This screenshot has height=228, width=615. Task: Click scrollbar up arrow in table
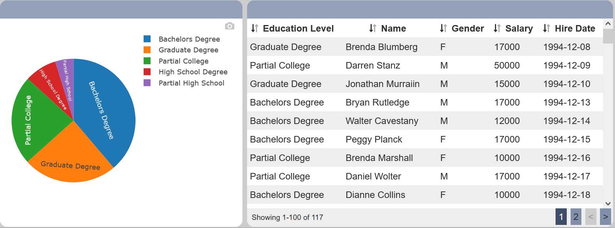608,24
